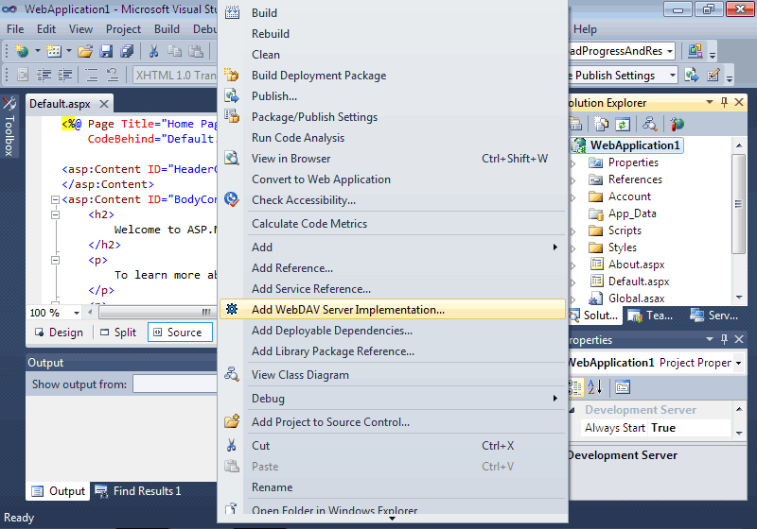This screenshot has height=529, width=757.
Task: Click the Show output from combo box
Action: (x=175, y=384)
